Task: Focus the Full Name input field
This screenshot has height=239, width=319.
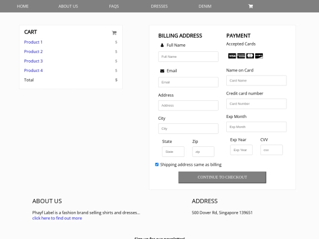Action: 188,57
